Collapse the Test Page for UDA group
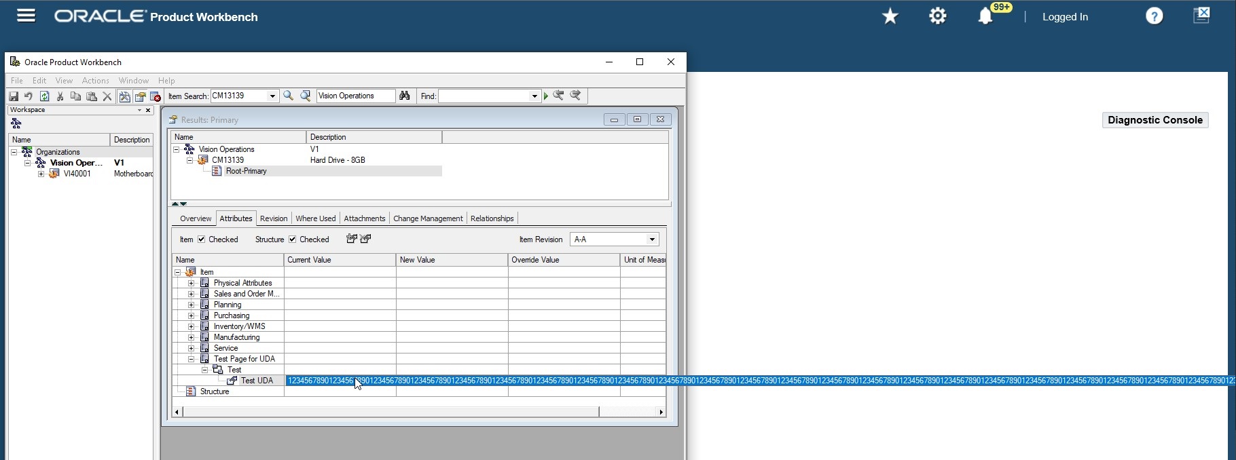 [191, 359]
